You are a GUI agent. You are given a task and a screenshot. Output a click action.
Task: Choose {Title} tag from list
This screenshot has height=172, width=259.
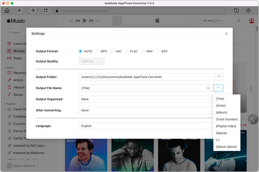tap(227, 99)
